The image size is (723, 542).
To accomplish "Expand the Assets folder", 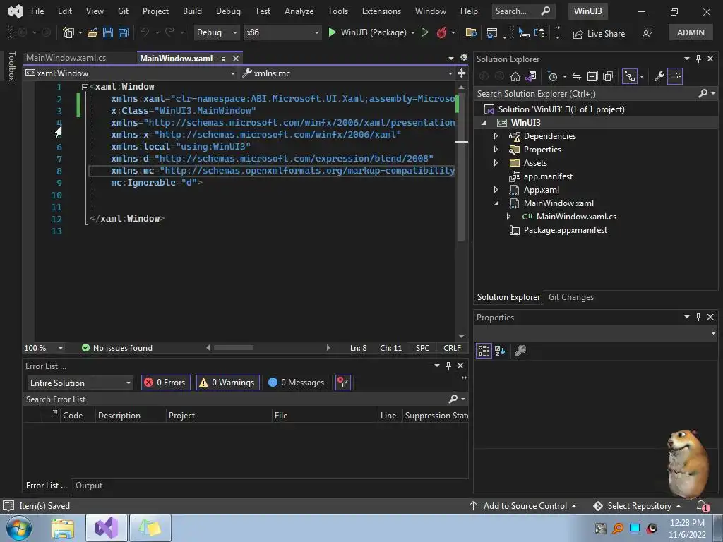I will (496, 163).
